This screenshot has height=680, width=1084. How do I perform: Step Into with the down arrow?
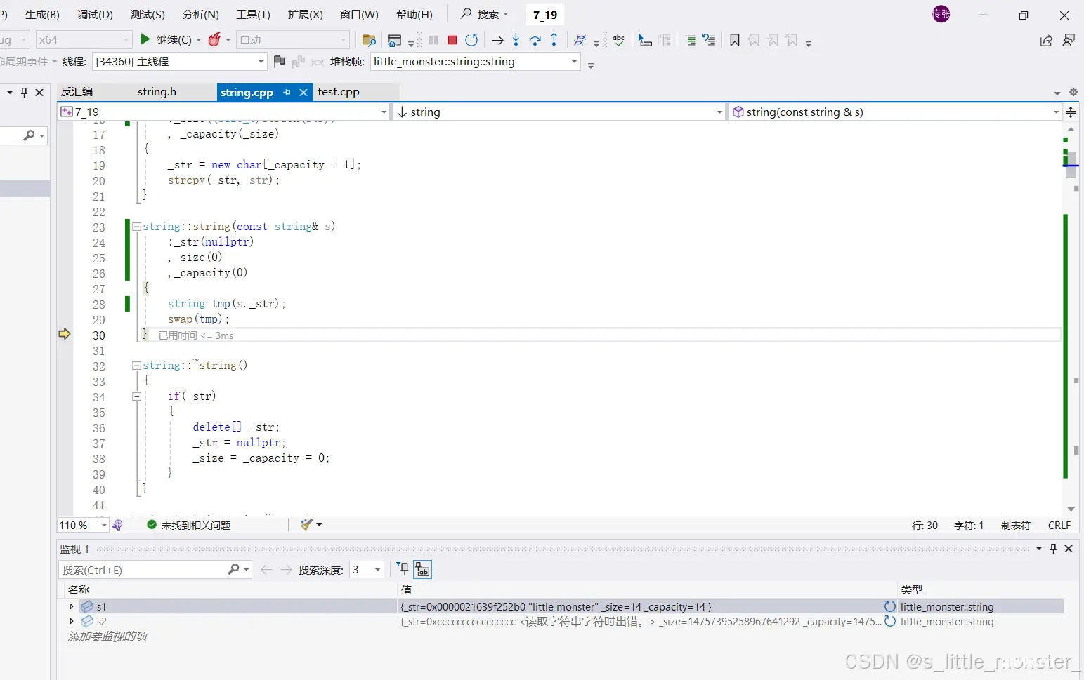pos(516,40)
